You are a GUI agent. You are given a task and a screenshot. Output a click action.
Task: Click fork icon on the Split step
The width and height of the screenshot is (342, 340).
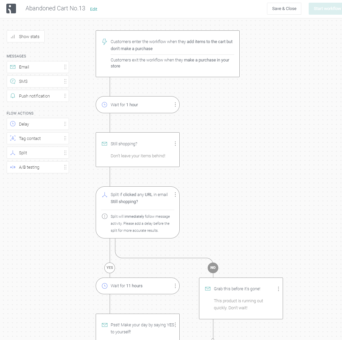click(x=105, y=195)
